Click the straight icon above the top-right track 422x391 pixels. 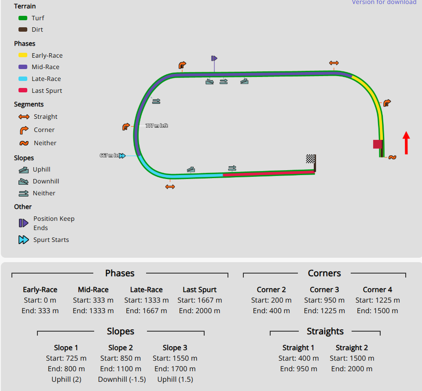click(x=334, y=63)
